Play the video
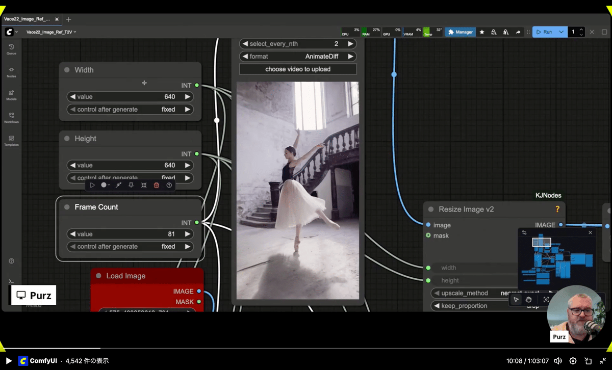Screen dimensions: 612x370 coord(9,361)
